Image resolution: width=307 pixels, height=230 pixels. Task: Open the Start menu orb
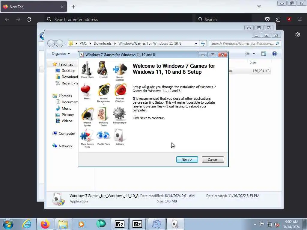pos(8,224)
